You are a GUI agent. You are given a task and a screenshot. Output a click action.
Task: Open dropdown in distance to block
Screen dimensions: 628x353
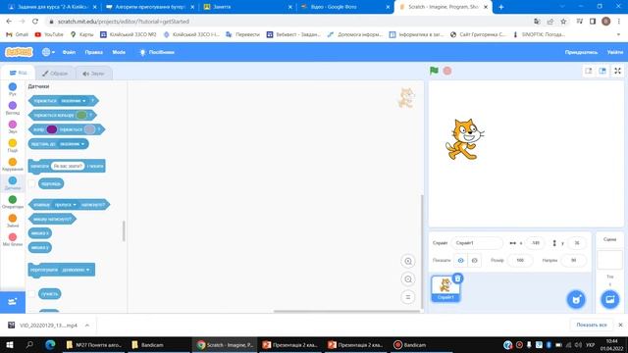tap(72, 144)
